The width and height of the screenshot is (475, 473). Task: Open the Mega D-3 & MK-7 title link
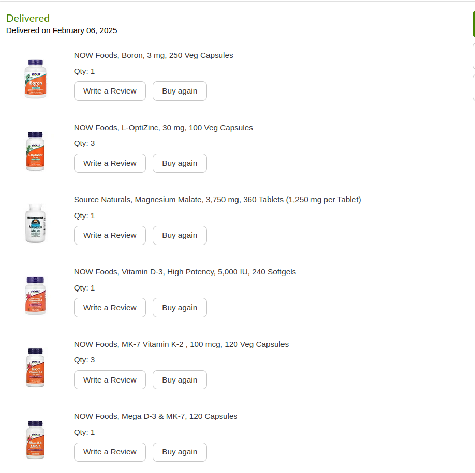pyautogui.click(x=156, y=417)
